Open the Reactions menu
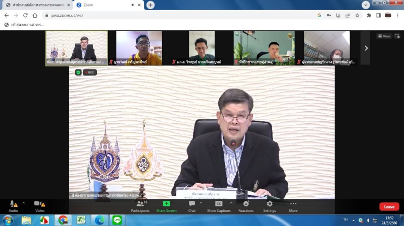Image resolution: width=404 pixels, height=226 pixels. coord(246,204)
